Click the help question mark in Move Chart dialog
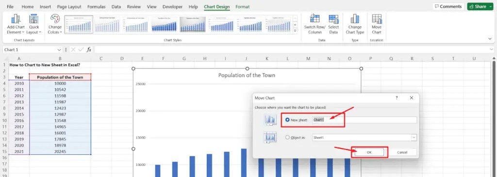Image resolution: width=497 pixels, height=177 pixels. [397, 98]
